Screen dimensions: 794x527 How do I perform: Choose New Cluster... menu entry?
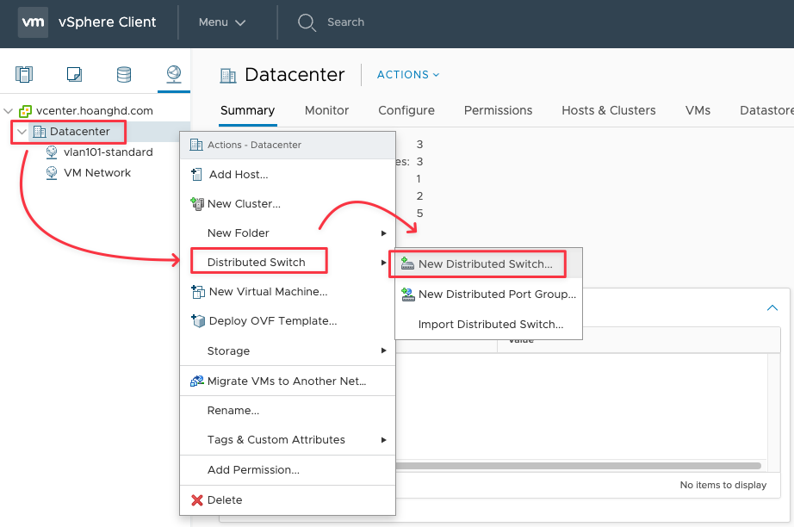[x=288, y=204]
